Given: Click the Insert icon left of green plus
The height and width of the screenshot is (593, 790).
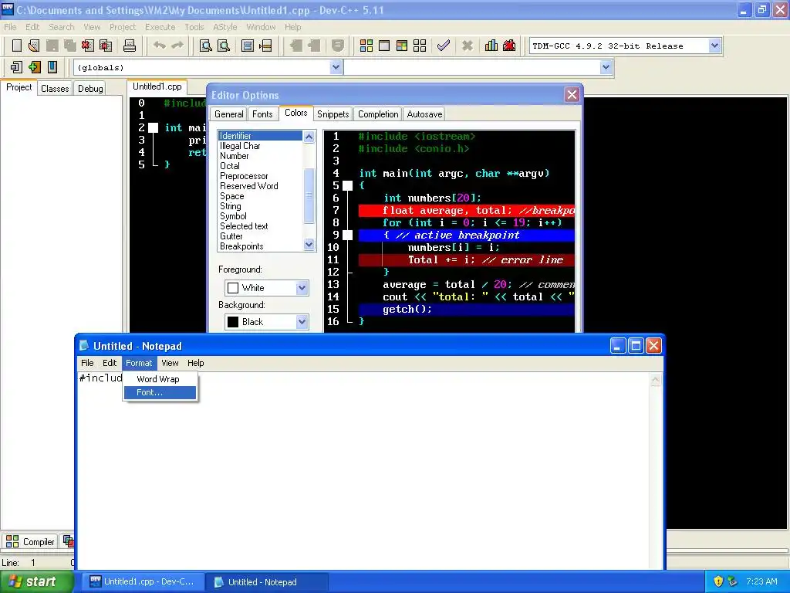Looking at the screenshot, I should (16, 67).
